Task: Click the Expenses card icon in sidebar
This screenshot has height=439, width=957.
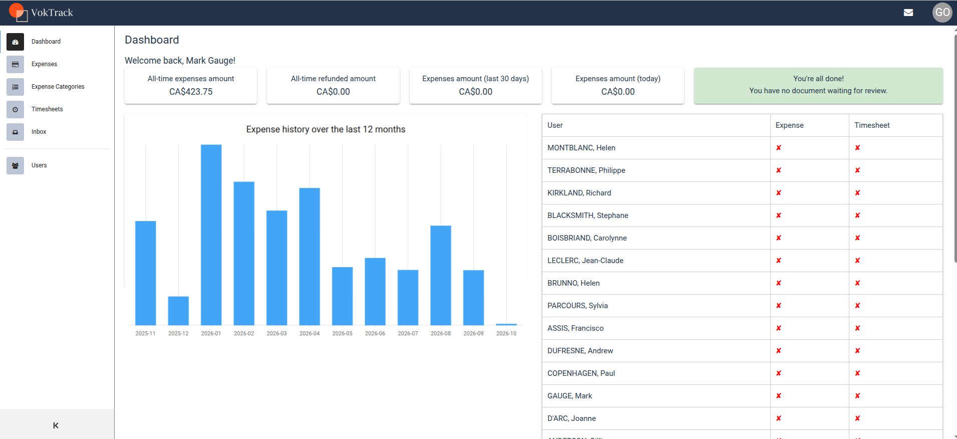Action: click(15, 65)
